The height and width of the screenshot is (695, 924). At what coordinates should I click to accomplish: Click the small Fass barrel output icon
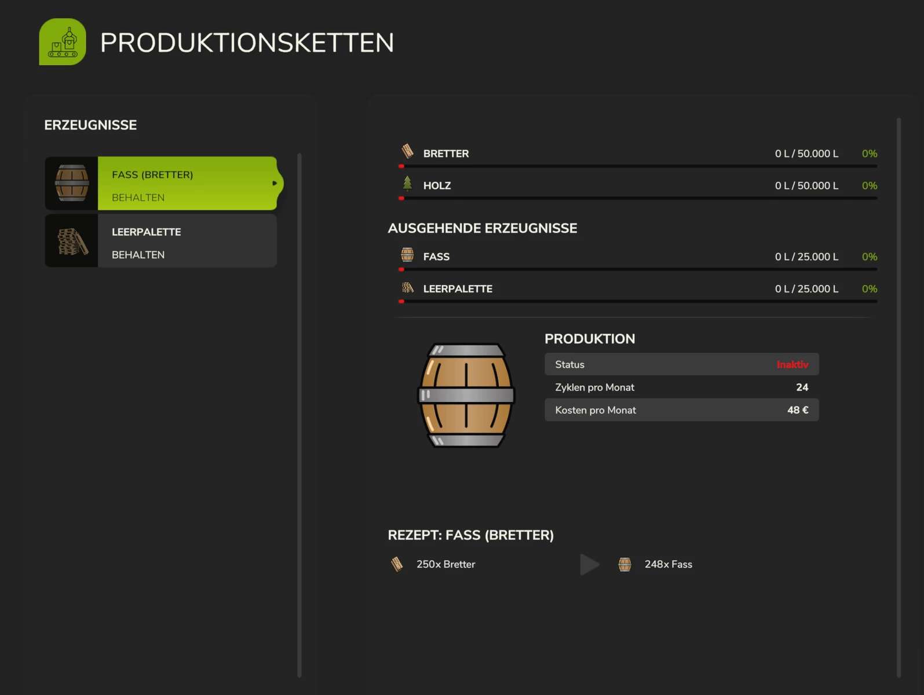(x=407, y=255)
